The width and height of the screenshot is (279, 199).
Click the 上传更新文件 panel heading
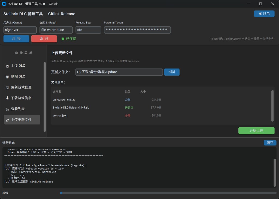tap(62, 53)
